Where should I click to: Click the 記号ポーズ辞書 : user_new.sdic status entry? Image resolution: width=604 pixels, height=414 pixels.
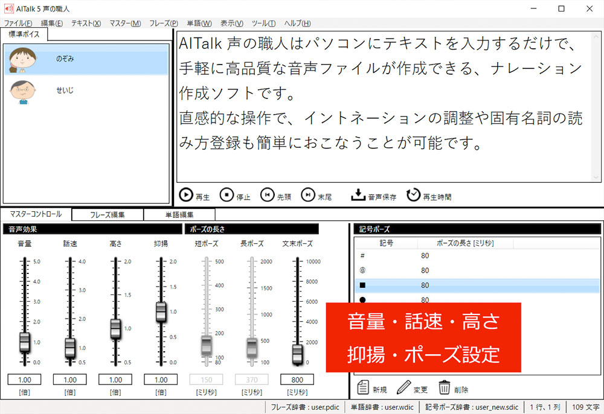tap(472, 407)
